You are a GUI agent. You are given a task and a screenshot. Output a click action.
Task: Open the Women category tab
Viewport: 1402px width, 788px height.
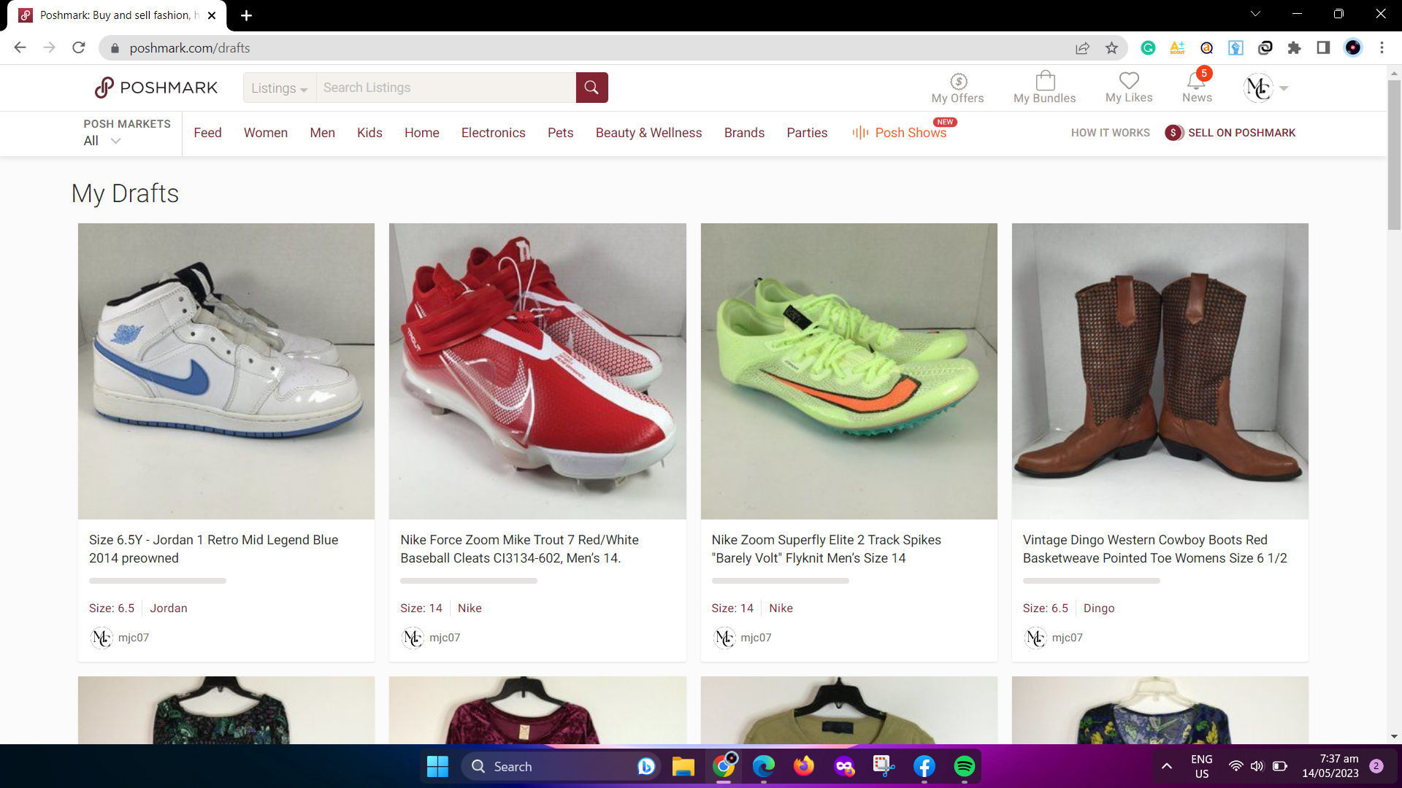(266, 133)
